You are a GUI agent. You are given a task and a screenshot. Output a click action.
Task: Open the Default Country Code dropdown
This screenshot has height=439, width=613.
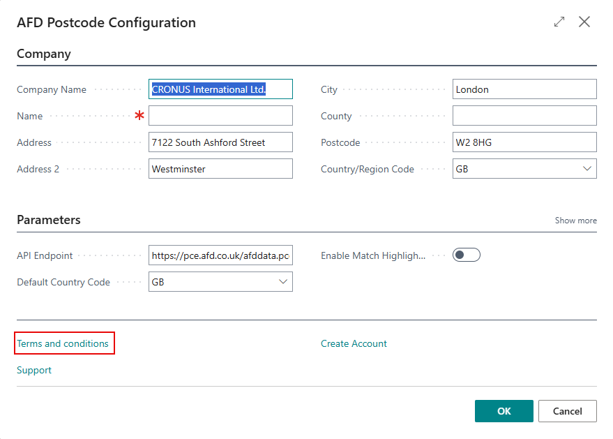pos(284,281)
